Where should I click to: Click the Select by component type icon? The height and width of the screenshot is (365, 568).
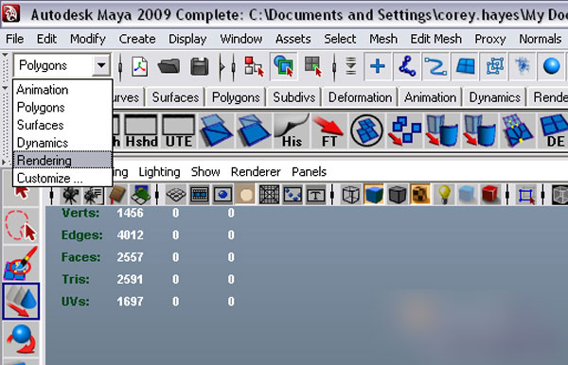coord(313,66)
